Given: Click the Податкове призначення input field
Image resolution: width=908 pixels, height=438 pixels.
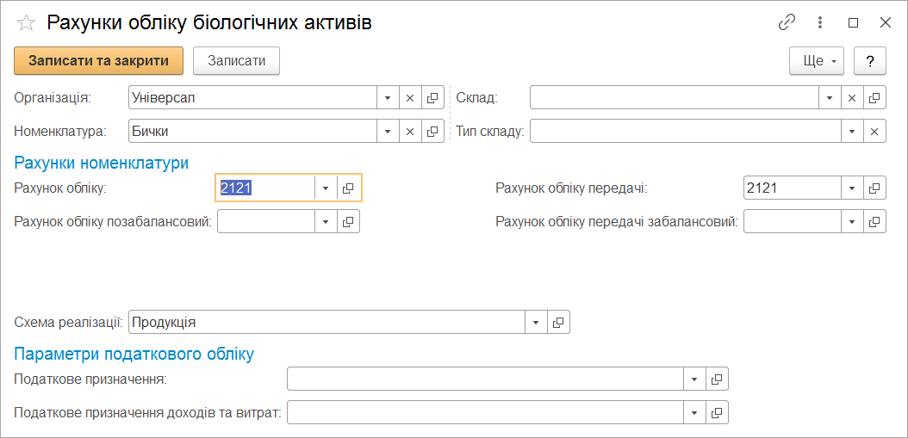Looking at the screenshot, I should pyautogui.click(x=485, y=379).
